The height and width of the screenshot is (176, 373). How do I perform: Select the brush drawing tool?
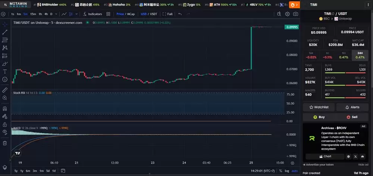pyautogui.click(x=5, y=64)
